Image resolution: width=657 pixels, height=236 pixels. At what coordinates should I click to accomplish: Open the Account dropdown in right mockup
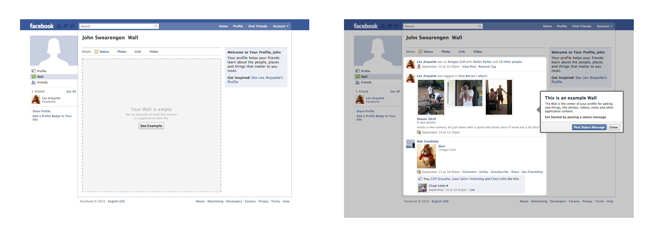click(x=604, y=26)
